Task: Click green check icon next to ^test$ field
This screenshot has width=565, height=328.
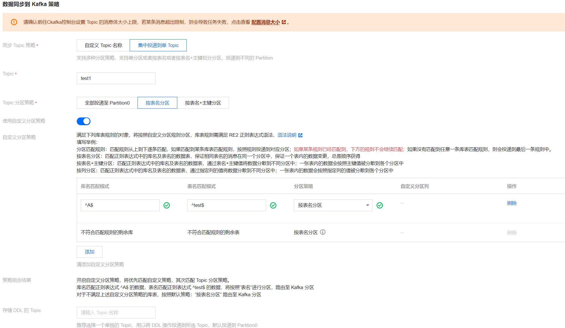Action: point(273,205)
